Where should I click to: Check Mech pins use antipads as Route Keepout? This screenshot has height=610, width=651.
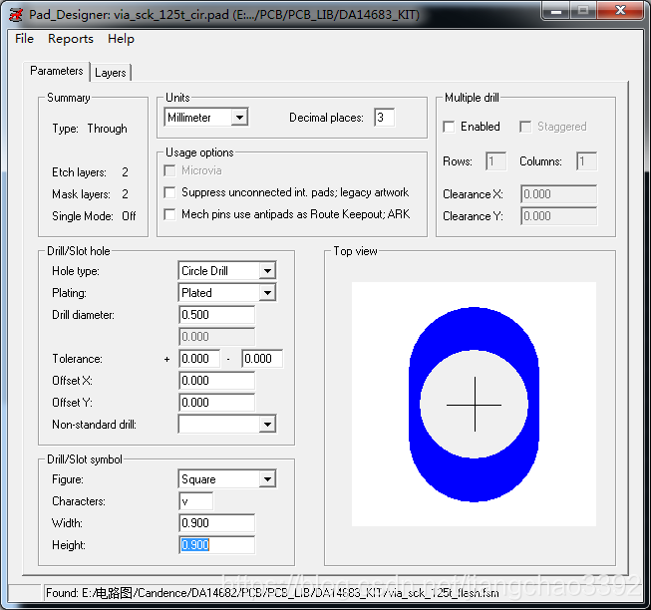point(170,214)
